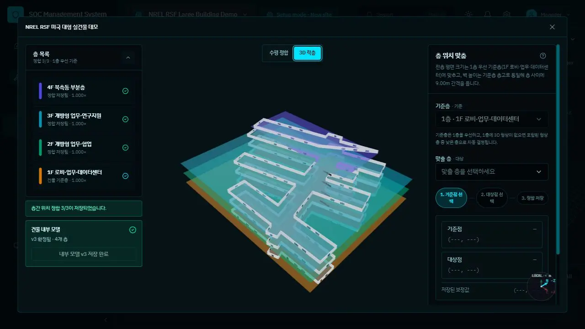585x329 pixels.
Task: Click the blue color bar of the 3F floor
Action: (40, 119)
